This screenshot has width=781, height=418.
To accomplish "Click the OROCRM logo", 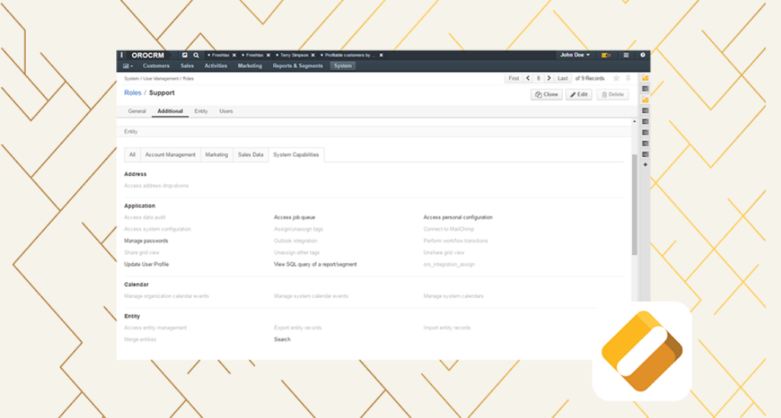I will pyautogui.click(x=147, y=55).
